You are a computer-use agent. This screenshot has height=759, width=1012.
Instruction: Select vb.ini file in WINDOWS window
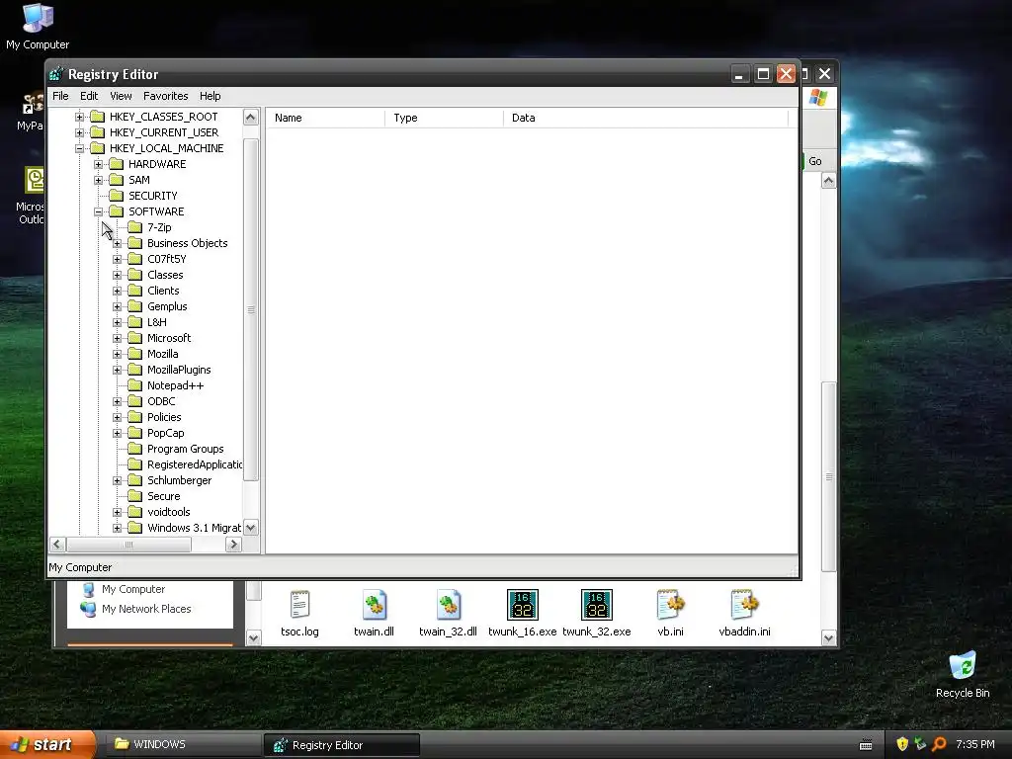coord(671,613)
